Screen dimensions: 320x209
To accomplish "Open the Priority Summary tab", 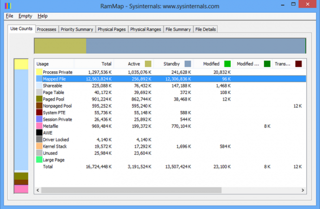I will tap(77, 30).
